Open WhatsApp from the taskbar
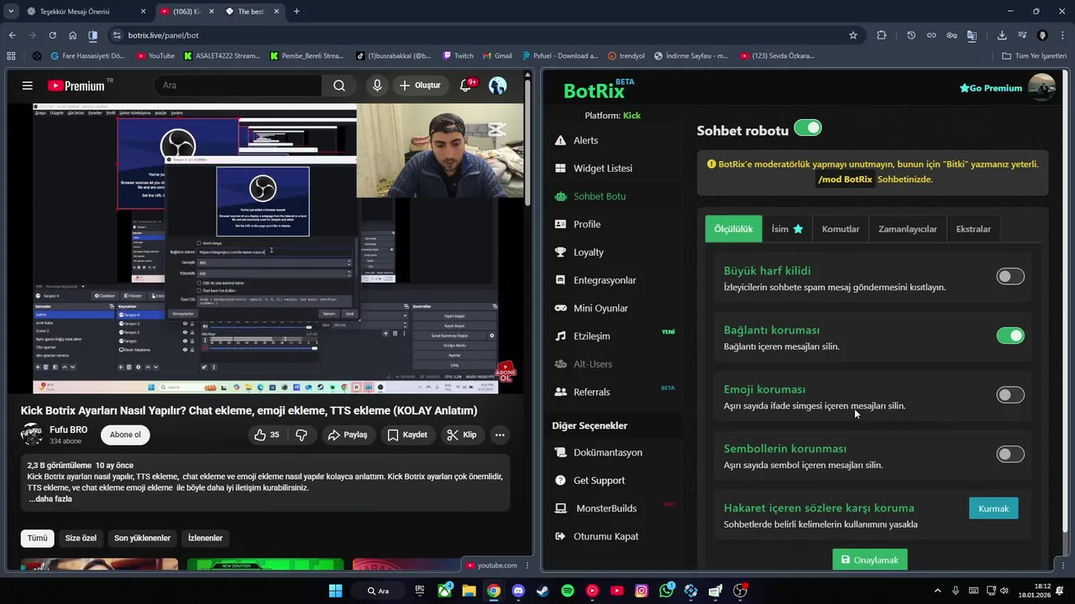This screenshot has height=604, width=1075. click(667, 591)
